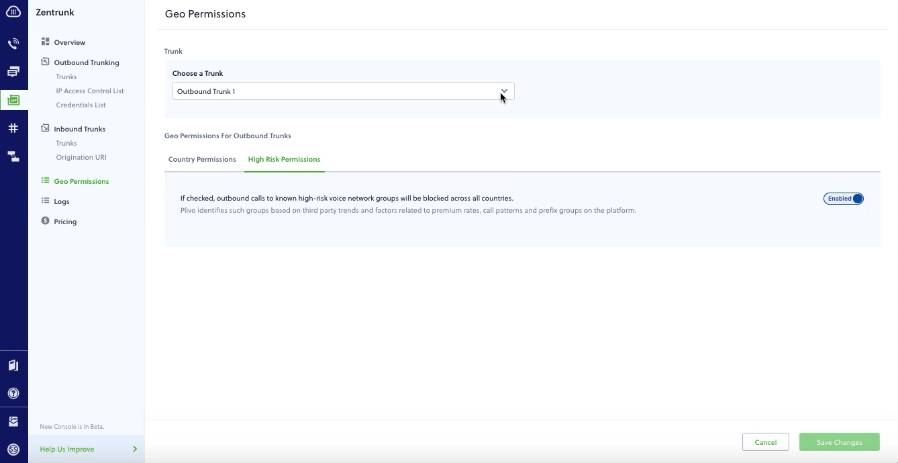Click the flow builder icon in sidebar
Image resolution: width=898 pixels, height=463 pixels.
coord(13,156)
